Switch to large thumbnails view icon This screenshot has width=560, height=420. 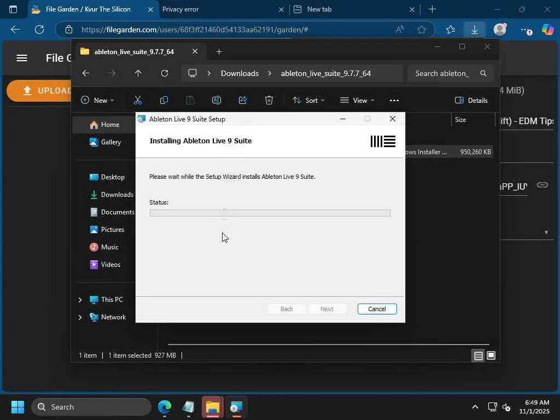(491, 355)
